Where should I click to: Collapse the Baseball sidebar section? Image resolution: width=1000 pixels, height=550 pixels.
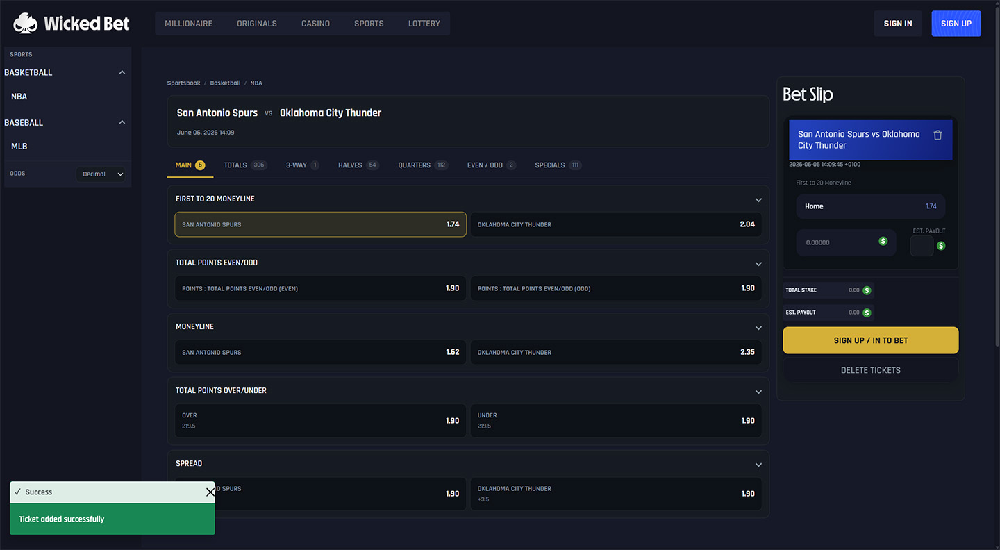(x=122, y=122)
